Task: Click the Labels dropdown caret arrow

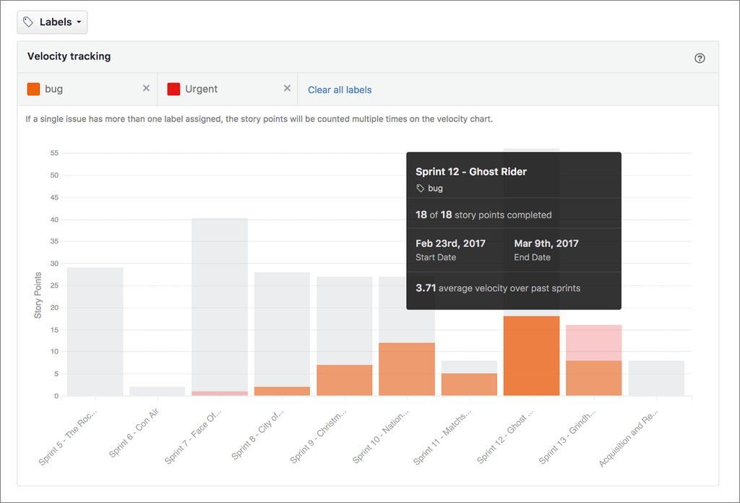Action: pos(79,22)
